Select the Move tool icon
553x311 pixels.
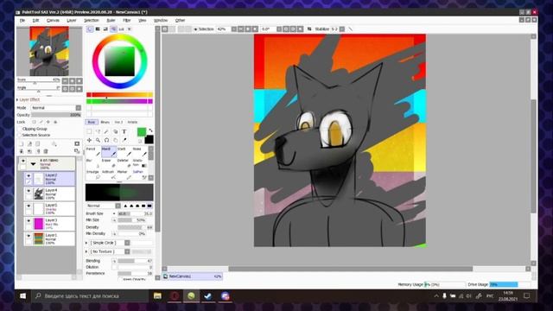point(89,140)
